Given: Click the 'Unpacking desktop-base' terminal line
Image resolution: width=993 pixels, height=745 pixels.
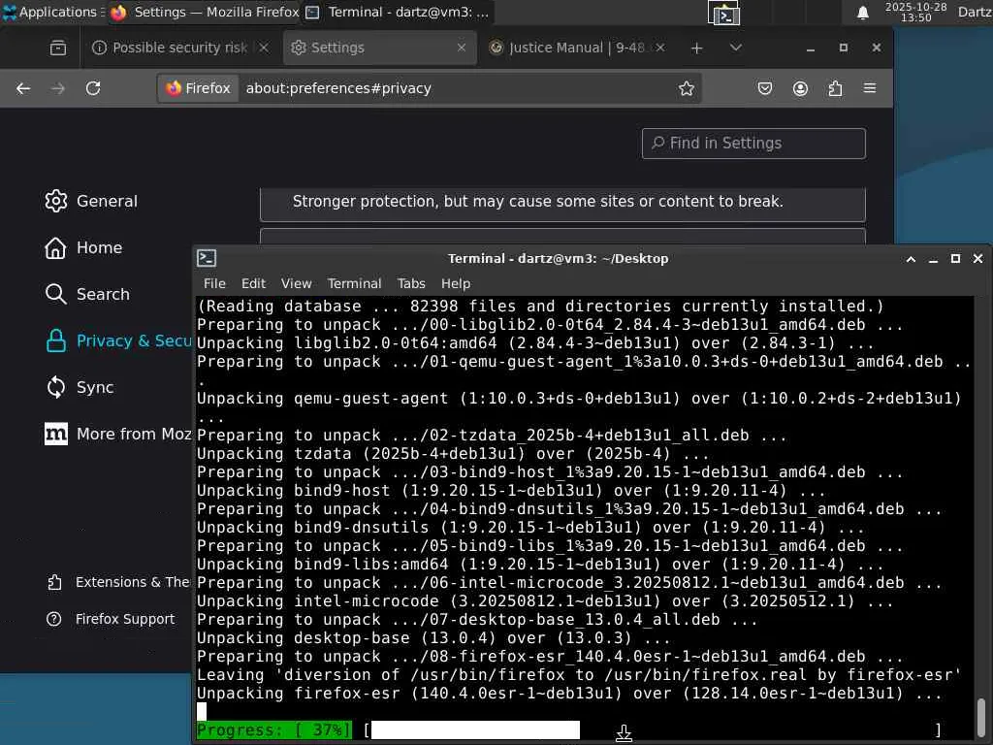Looking at the screenshot, I should coord(433,638).
